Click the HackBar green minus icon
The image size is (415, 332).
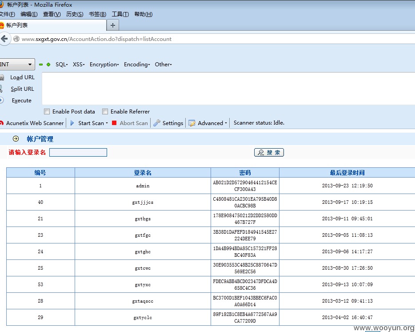[x=41, y=65]
